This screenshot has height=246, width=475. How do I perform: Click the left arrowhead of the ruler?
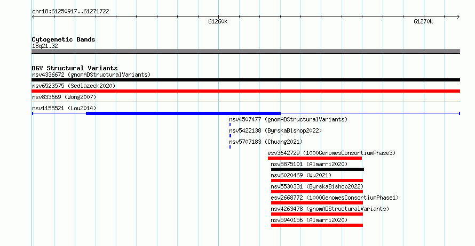point(33,17)
